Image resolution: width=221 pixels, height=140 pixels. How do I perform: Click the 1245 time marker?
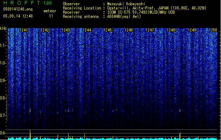tap(108, 30)
